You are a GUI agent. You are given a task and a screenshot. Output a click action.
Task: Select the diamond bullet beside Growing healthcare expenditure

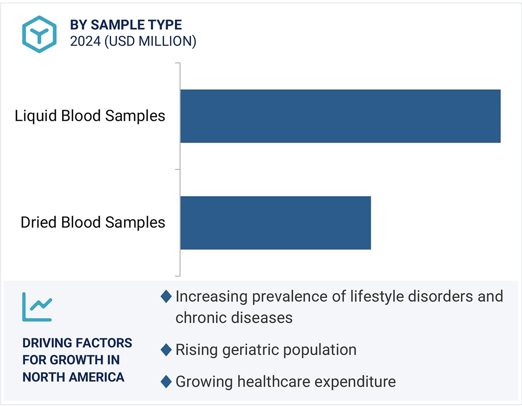(x=166, y=381)
